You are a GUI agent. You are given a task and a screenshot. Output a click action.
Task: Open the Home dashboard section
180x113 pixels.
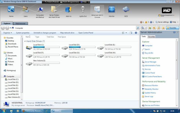[11, 11]
